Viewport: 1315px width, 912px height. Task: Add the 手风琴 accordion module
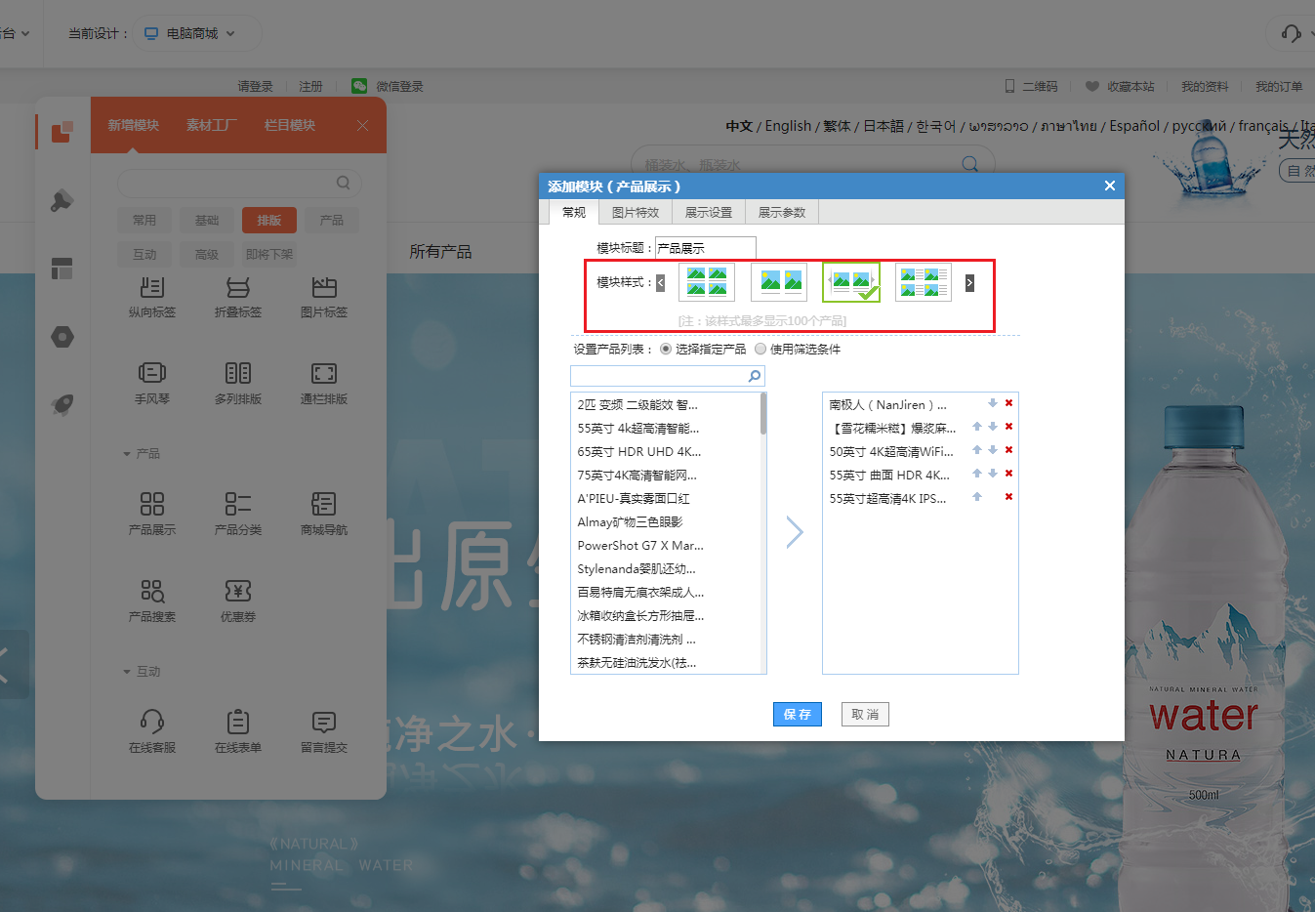pos(152,384)
